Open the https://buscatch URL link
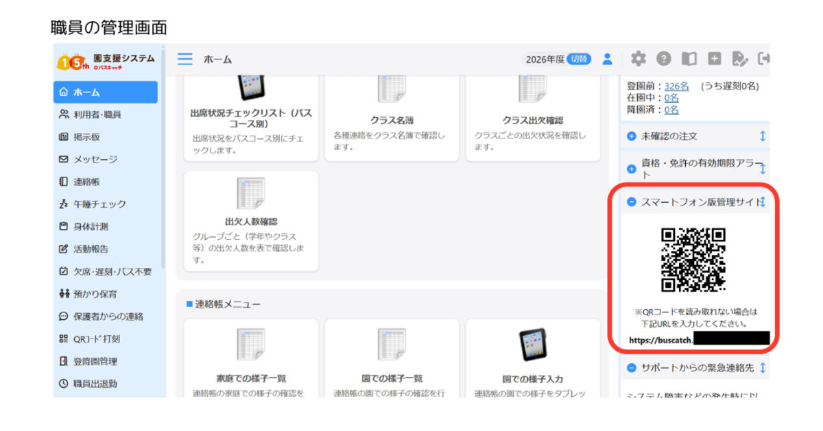823x431 pixels. (x=699, y=338)
